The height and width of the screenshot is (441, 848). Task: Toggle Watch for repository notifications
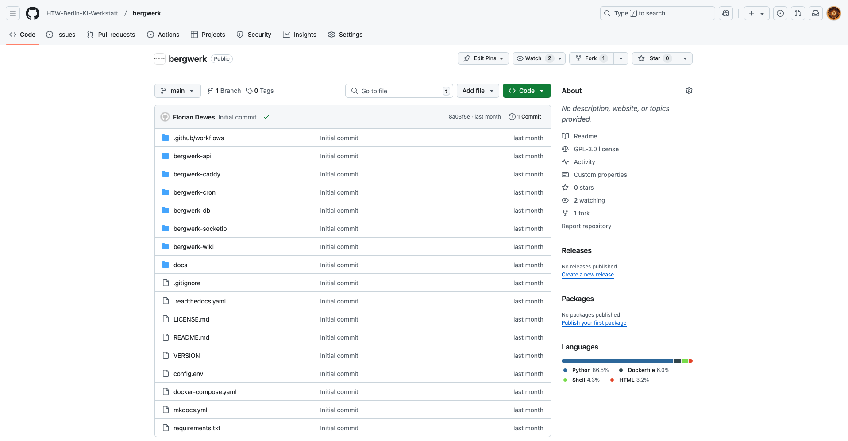[533, 58]
